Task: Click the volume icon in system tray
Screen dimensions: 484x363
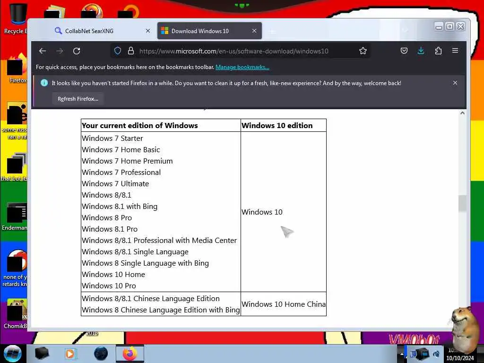Action: pyautogui.click(x=436, y=354)
